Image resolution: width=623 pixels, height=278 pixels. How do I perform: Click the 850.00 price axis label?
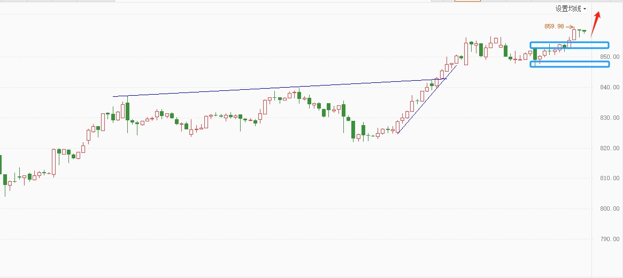[x=610, y=57]
